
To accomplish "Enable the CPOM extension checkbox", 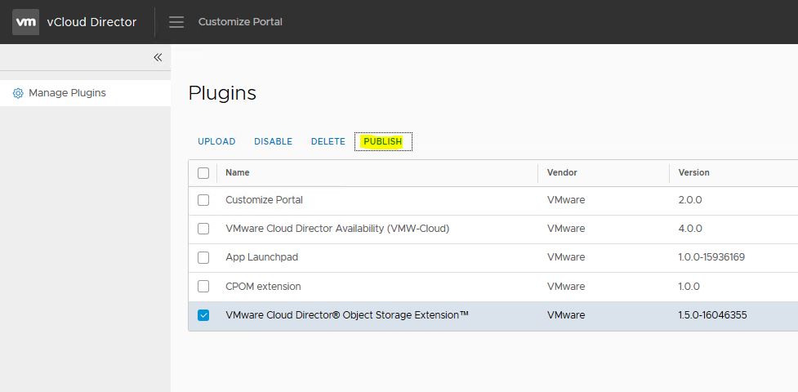I will pos(203,287).
